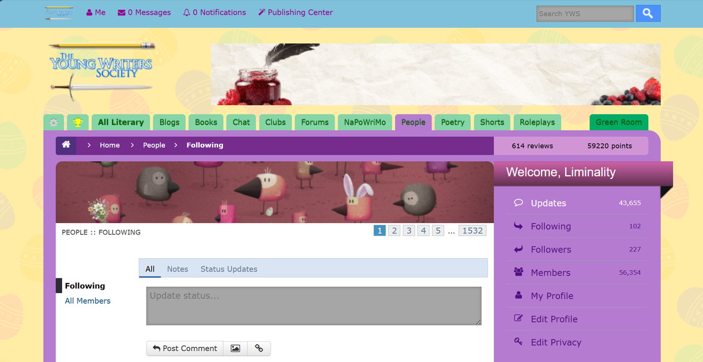703x362 pixels.
Task: Click People breadcrumb link
Action: (154, 146)
